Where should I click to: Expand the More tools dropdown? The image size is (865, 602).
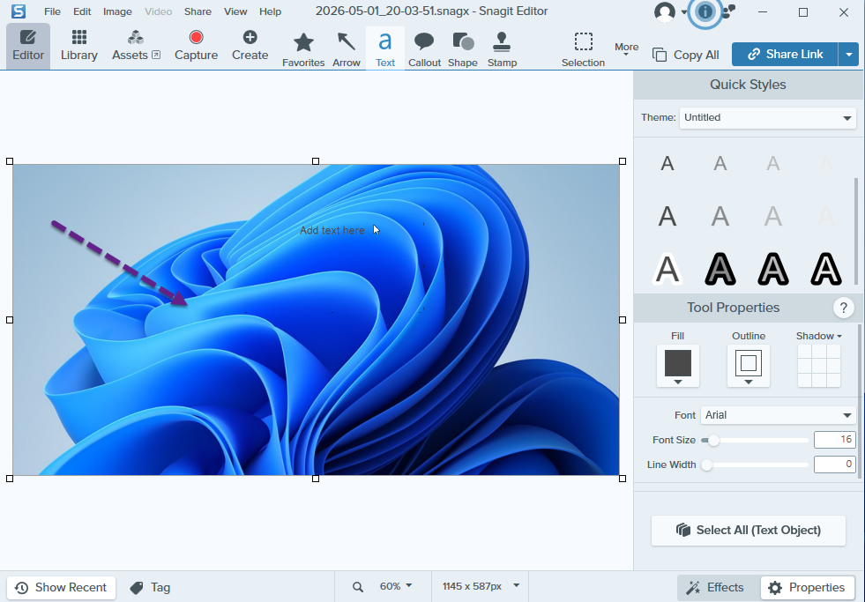626,49
